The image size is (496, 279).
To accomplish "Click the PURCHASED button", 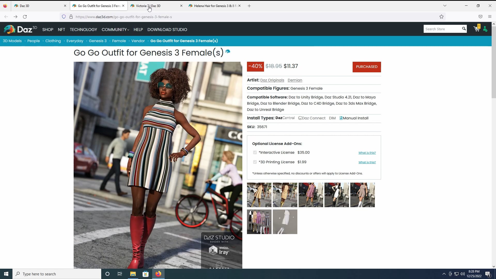I will point(367,67).
